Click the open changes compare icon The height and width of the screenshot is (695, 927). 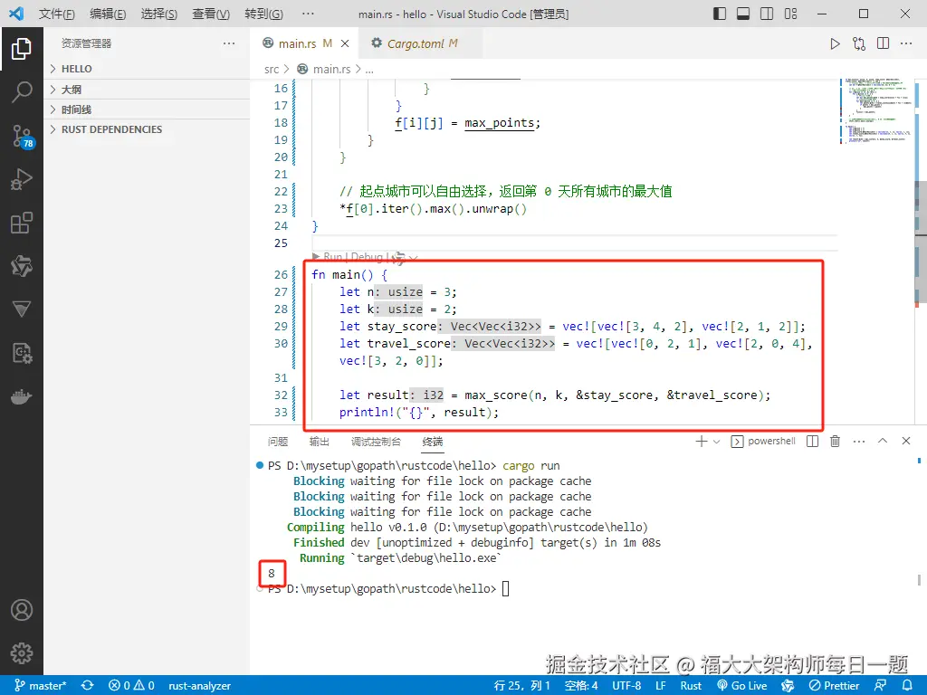859,43
